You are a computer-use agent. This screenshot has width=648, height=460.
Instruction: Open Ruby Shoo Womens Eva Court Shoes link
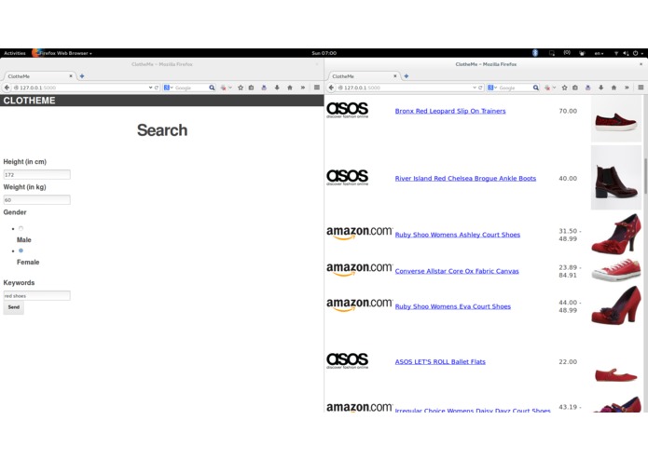click(453, 306)
